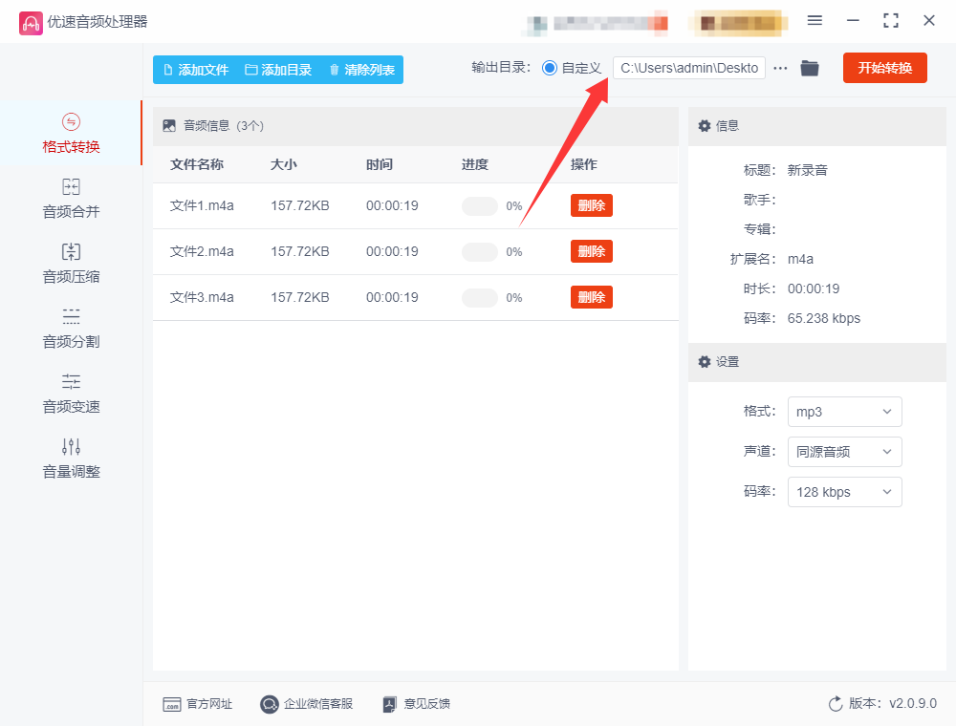The width and height of the screenshot is (956, 726).
Task: Click the 添加文件 add file button
Action: [x=196, y=70]
